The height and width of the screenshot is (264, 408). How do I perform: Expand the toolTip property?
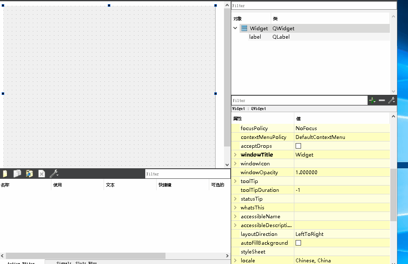(x=235, y=181)
